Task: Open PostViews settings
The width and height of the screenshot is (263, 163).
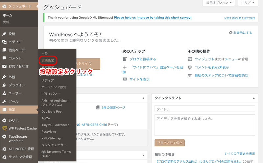Action: [x=49, y=132]
